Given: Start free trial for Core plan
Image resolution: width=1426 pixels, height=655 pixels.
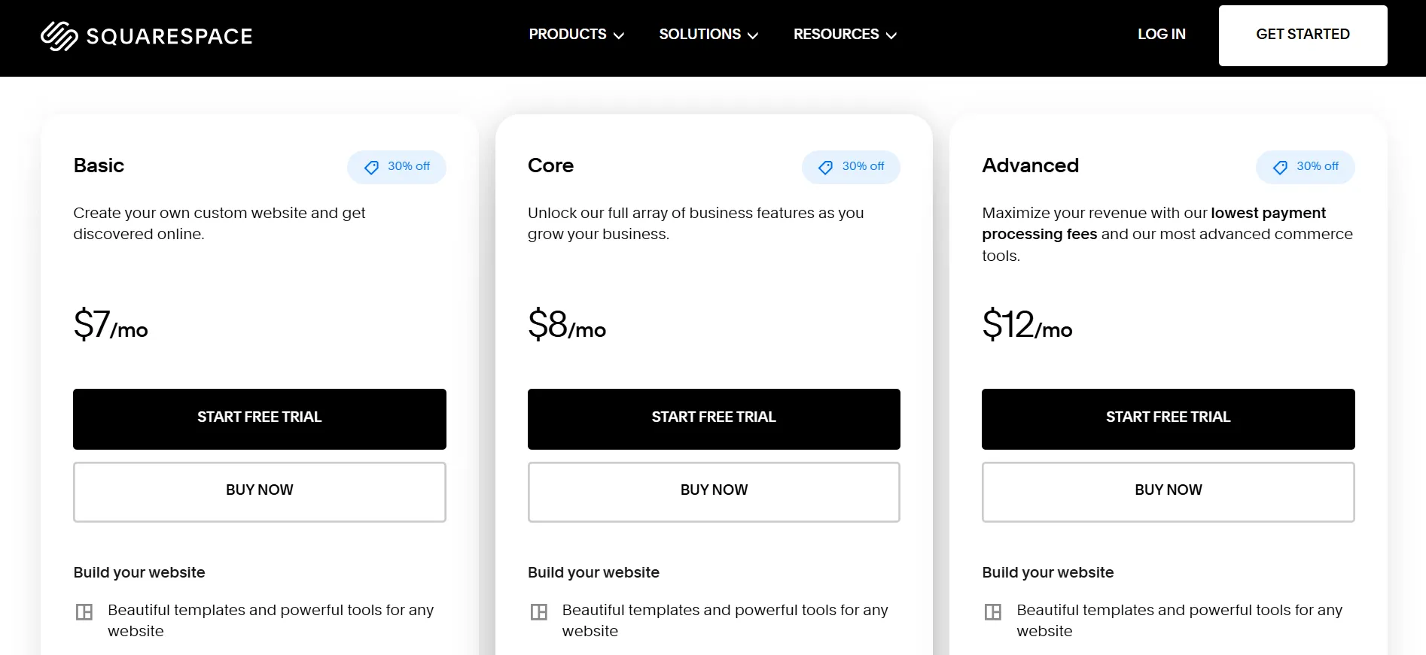Looking at the screenshot, I should (x=714, y=419).
